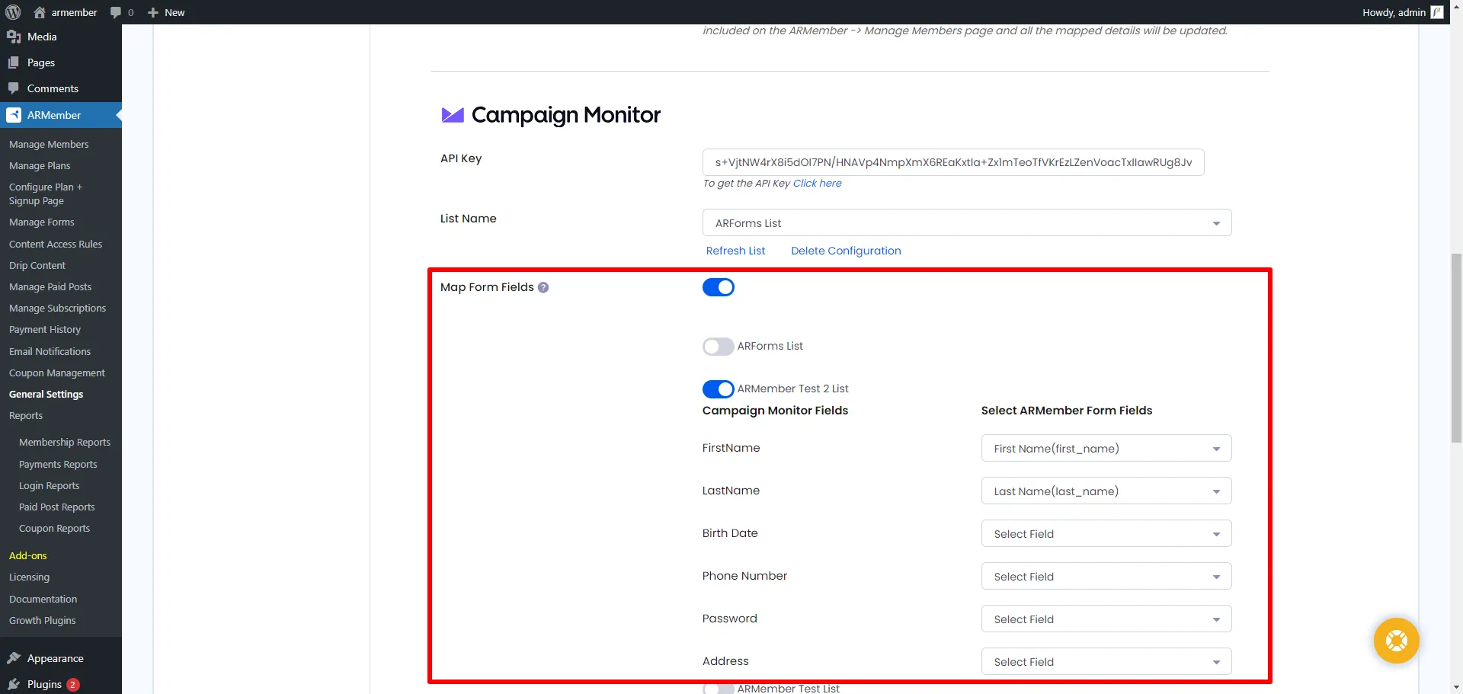The width and height of the screenshot is (1463, 694).
Task: Click the Media menu icon
Action: 14,37
